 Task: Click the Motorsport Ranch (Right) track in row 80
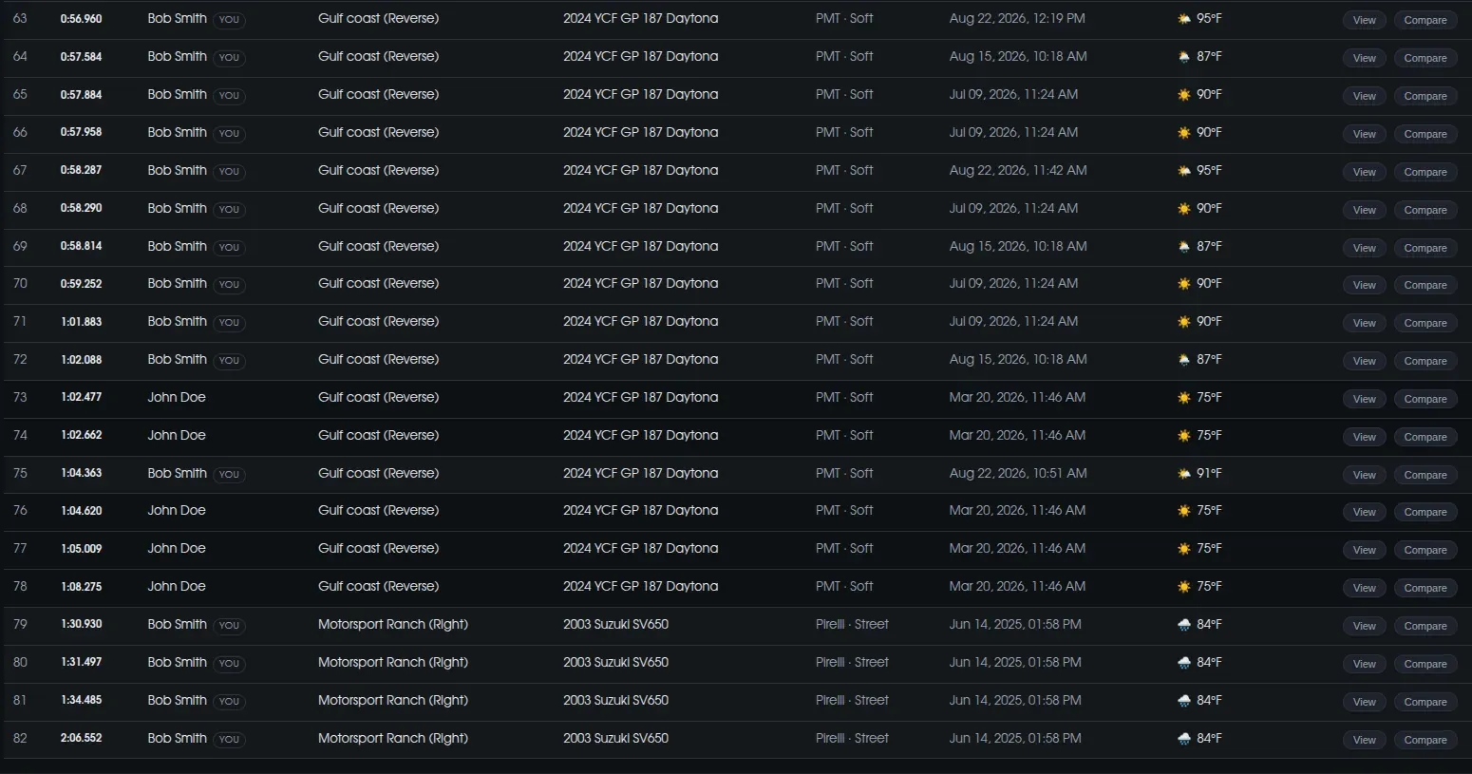(x=393, y=662)
